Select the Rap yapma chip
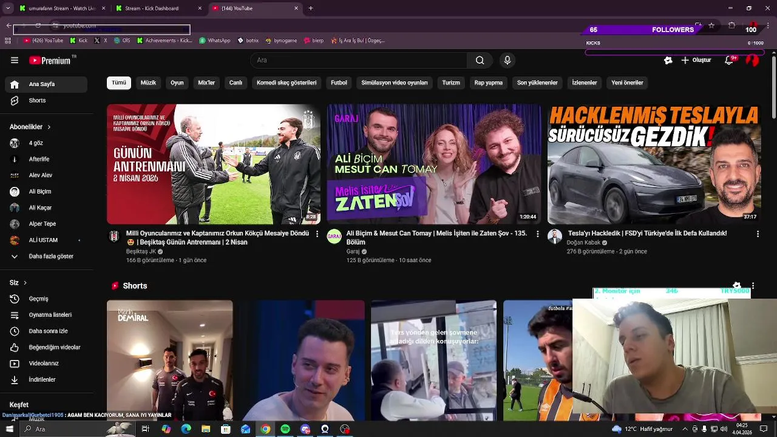The height and width of the screenshot is (437, 777). [x=489, y=83]
